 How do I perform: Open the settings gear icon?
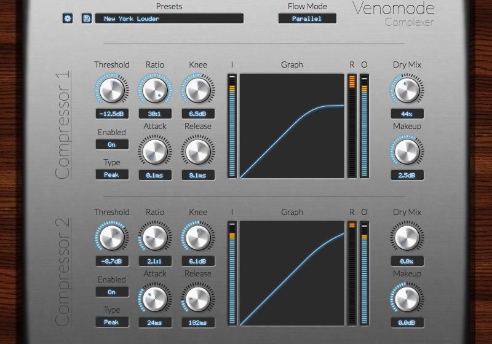[68, 18]
